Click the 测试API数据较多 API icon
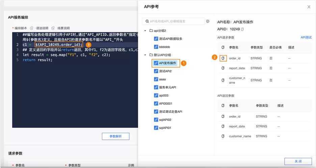The width and height of the screenshot is (316, 168). click(156, 39)
